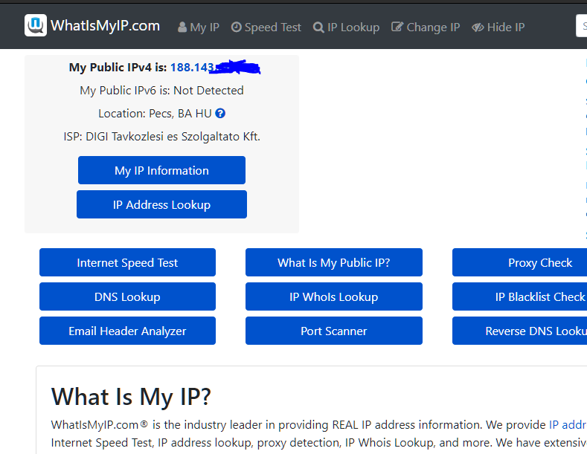
Task: Click the magnifier icon beside IP Lookup
Action: coord(318,27)
